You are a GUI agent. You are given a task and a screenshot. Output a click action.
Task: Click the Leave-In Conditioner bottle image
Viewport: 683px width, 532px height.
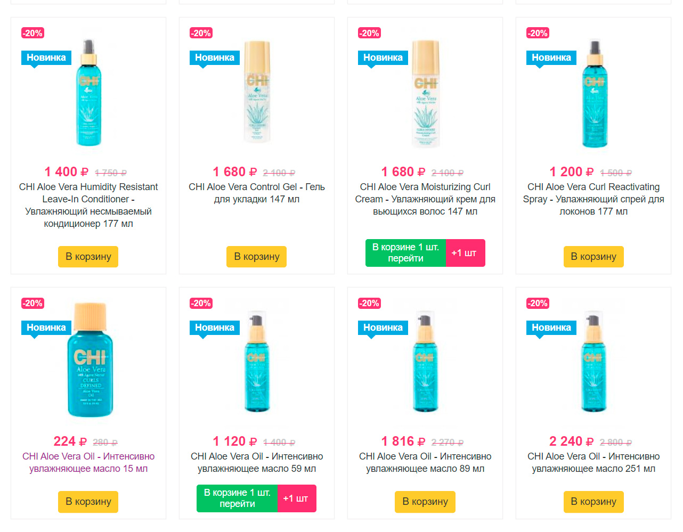pos(89,93)
